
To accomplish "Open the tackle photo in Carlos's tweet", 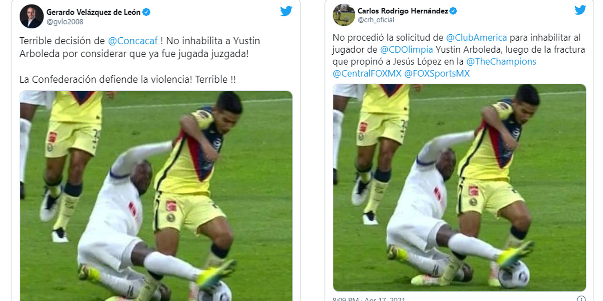I will point(459,188).
